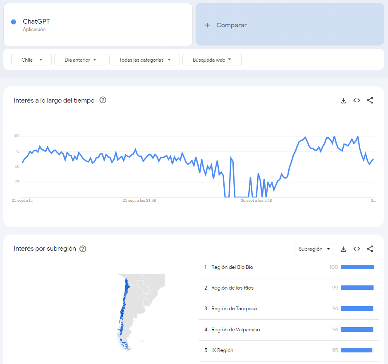
Task: Open Región de Valparaíso list entry
Action: click(235, 330)
